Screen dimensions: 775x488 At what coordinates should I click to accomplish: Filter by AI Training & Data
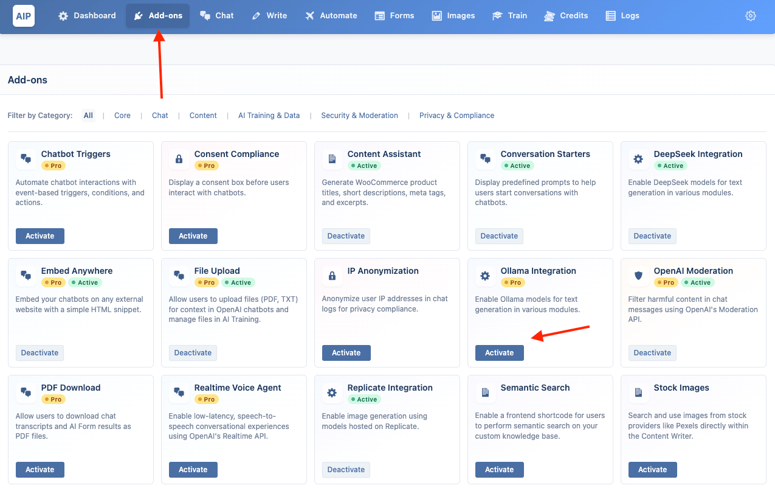coord(269,116)
